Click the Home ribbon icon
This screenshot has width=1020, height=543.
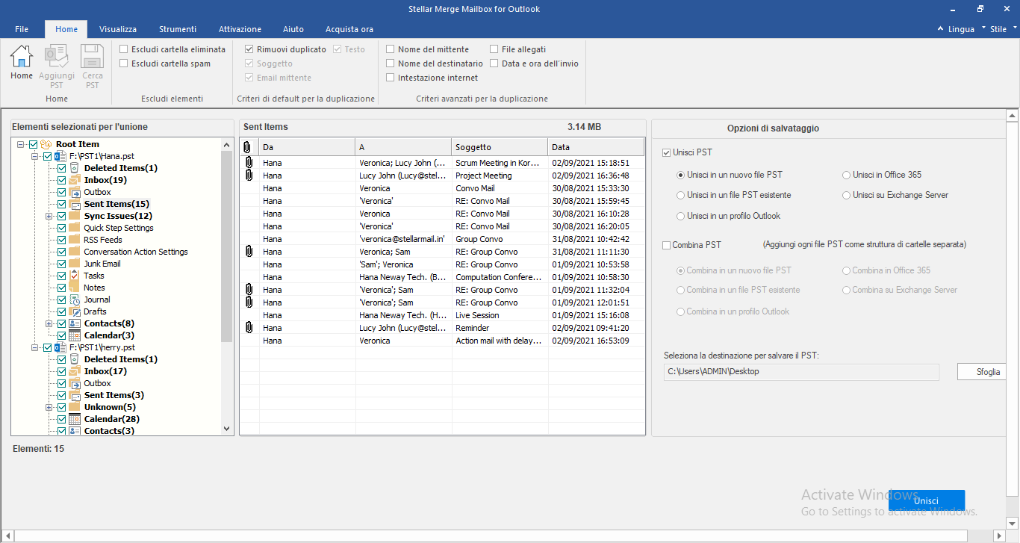coord(22,57)
